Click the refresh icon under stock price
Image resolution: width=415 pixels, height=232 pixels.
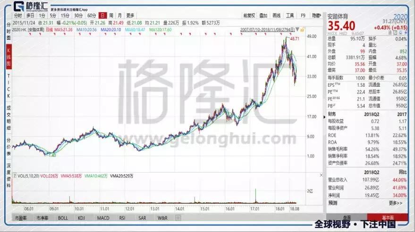401,33
